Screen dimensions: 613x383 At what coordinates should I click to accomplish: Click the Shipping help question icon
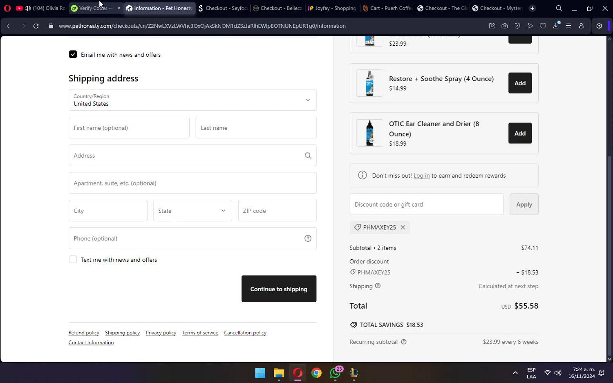pyautogui.click(x=378, y=286)
